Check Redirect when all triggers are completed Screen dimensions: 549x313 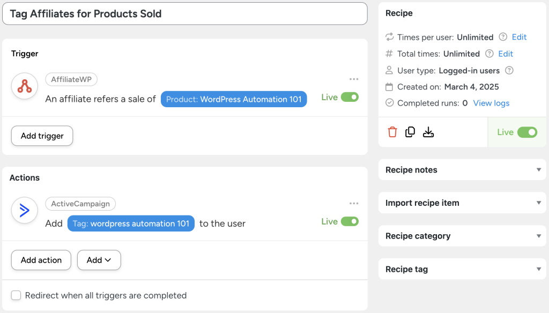[x=16, y=295]
